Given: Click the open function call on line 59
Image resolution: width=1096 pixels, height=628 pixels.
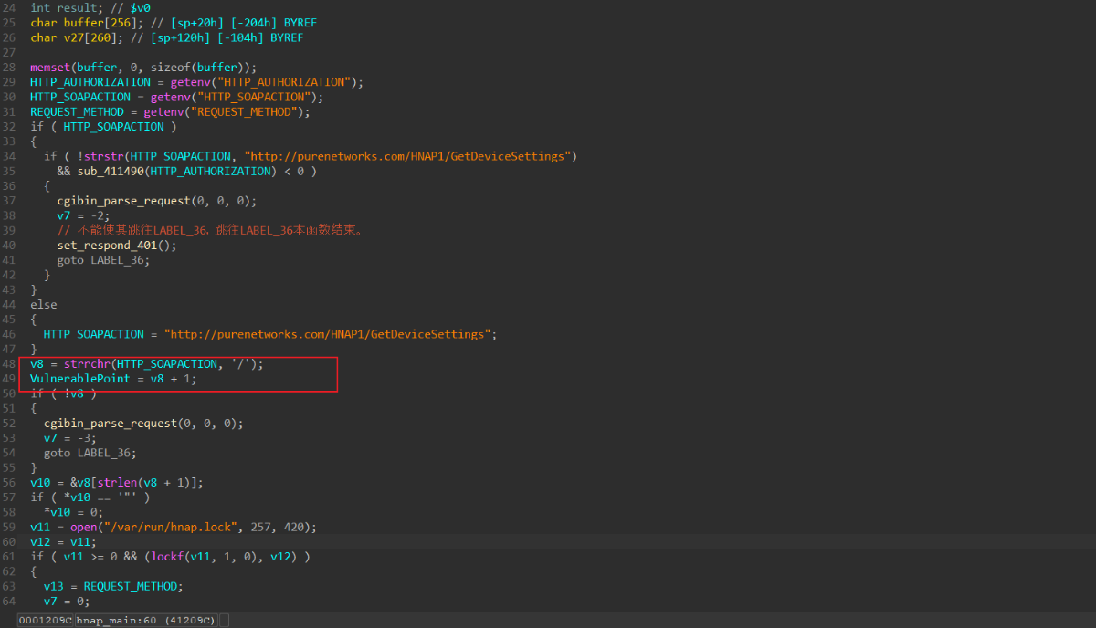Looking at the screenshot, I should pyautogui.click(x=80, y=527).
